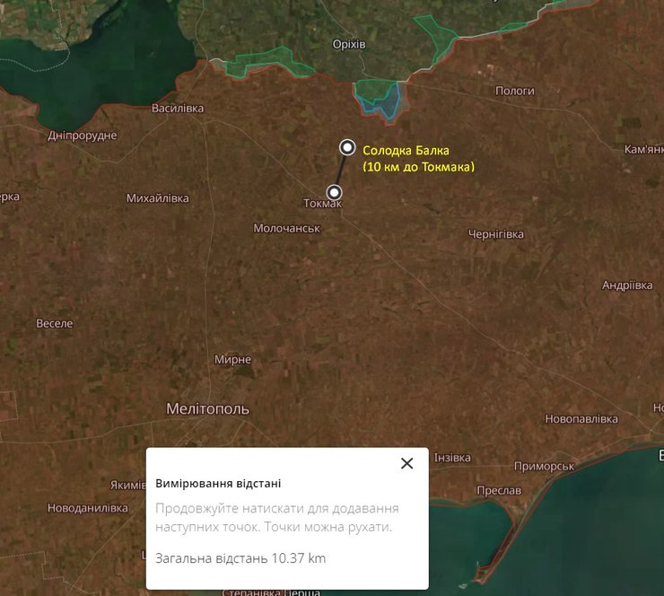The image size is (664, 596).
Task: Select the Чернігівка label
Action: [x=495, y=234]
